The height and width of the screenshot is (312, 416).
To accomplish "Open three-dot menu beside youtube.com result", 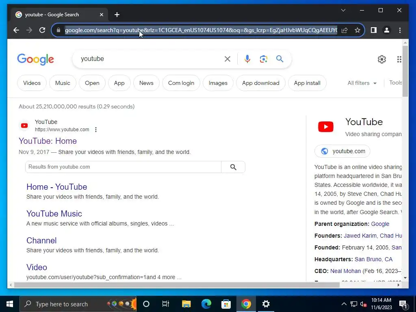I will tap(96, 130).
